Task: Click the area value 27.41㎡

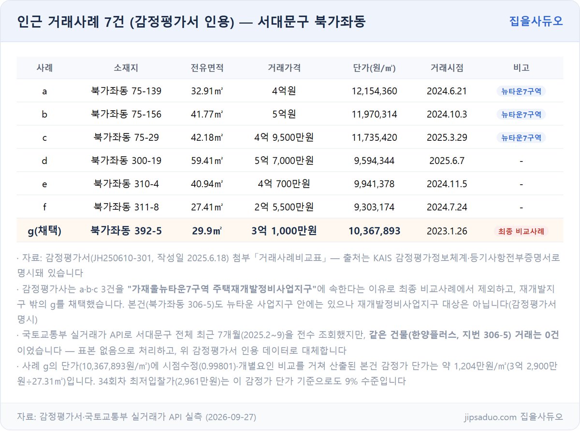Action: 207,207
